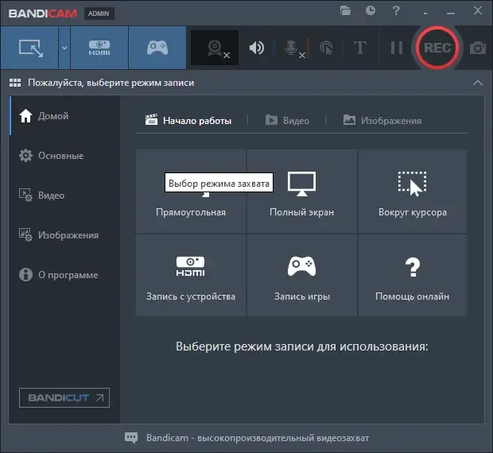Screen dimensions: 493x453
Task: Start recording with the REC button
Action: (437, 48)
